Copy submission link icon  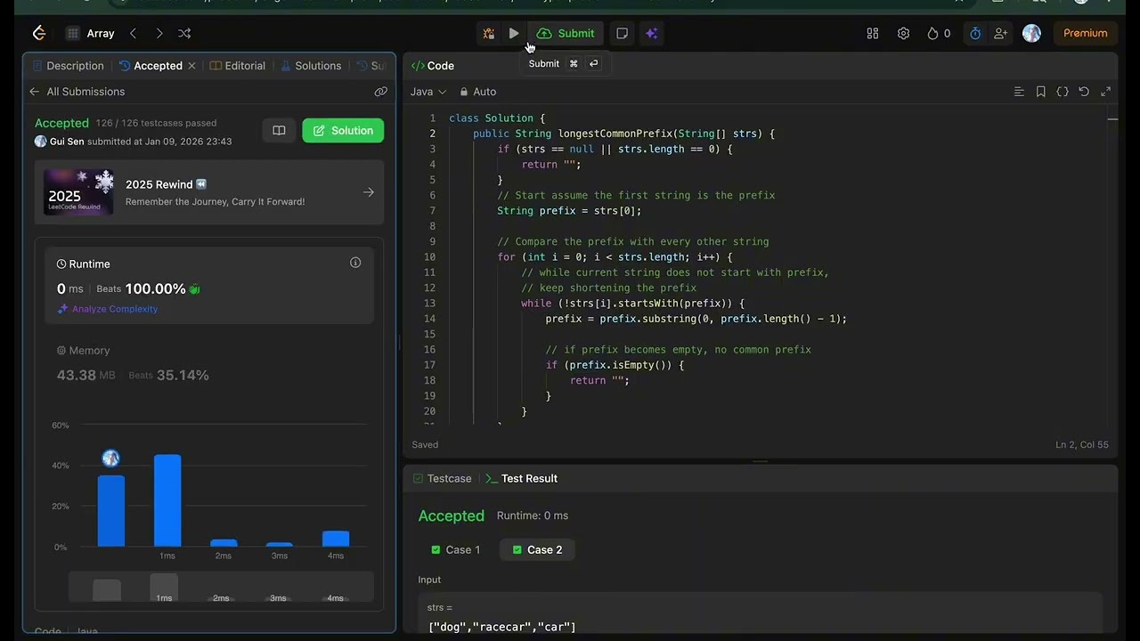tap(380, 92)
